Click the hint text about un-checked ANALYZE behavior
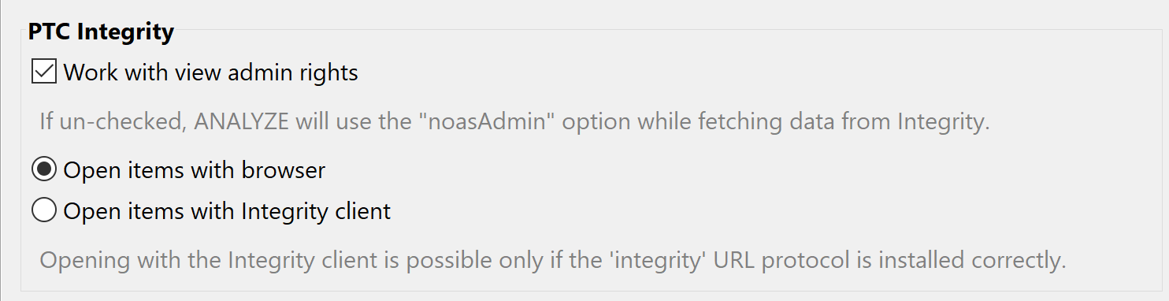The width and height of the screenshot is (1169, 301). point(514,122)
